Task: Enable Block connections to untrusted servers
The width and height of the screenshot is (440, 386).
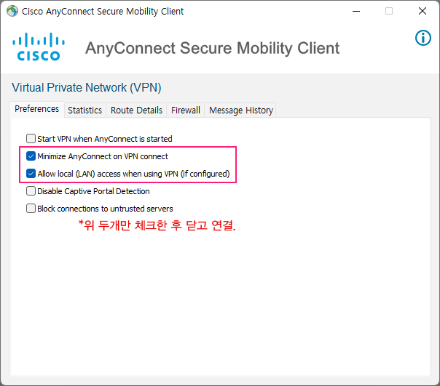Action: tap(31, 209)
